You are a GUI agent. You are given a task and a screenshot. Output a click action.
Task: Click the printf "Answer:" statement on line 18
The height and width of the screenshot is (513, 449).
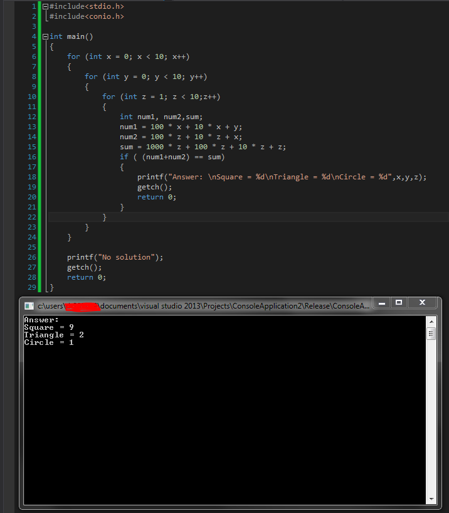click(282, 177)
